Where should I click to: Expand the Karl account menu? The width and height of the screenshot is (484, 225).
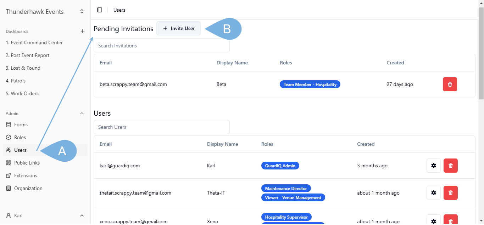click(82, 215)
